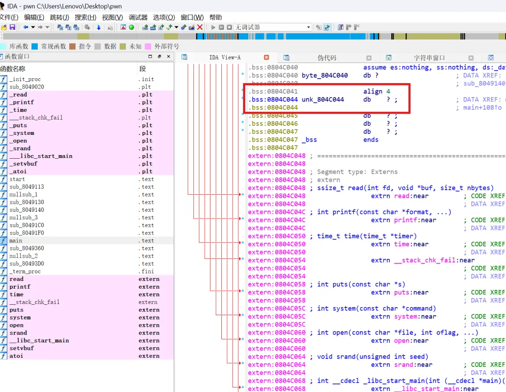Image resolution: width=506 pixels, height=392 pixels.
Task: Click the highlighted green-arrow debugger icon
Action: (327, 27)
